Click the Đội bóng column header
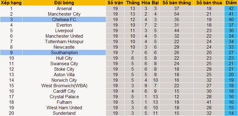The height and width of the screenshot is (116, 238). 64,3
